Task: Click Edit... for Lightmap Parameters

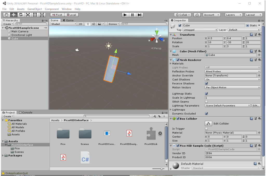Action: pos(256,106)
